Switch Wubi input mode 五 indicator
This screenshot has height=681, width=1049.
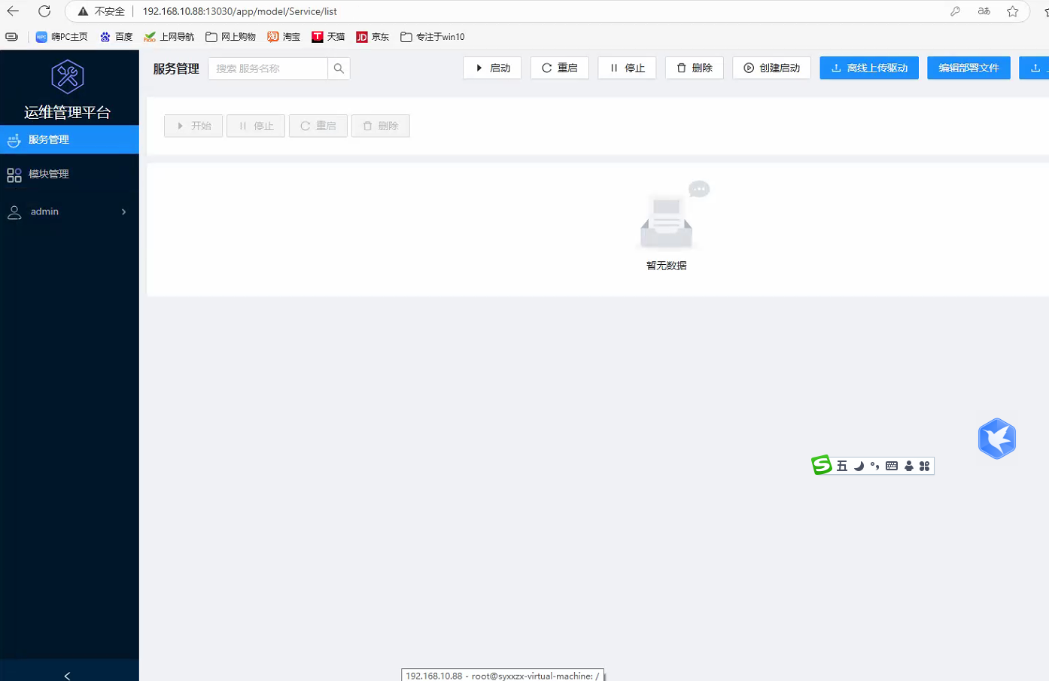click(842, 467)
